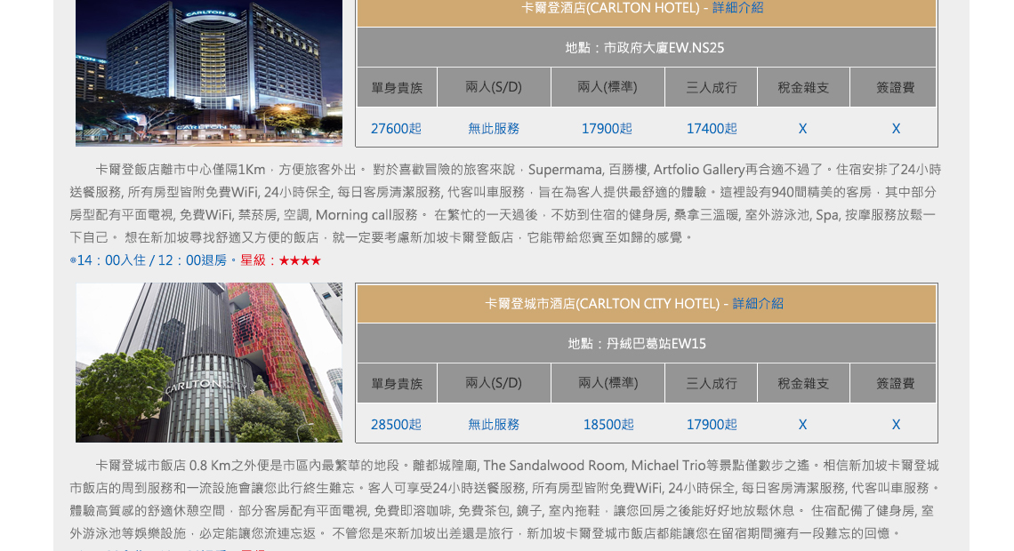Click 卡爾登酒店(CARLTON HOTEL) title
1014x551 pixels.
tap(610, 8)
